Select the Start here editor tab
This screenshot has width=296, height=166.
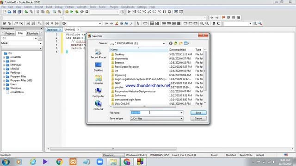coord(52,30)
